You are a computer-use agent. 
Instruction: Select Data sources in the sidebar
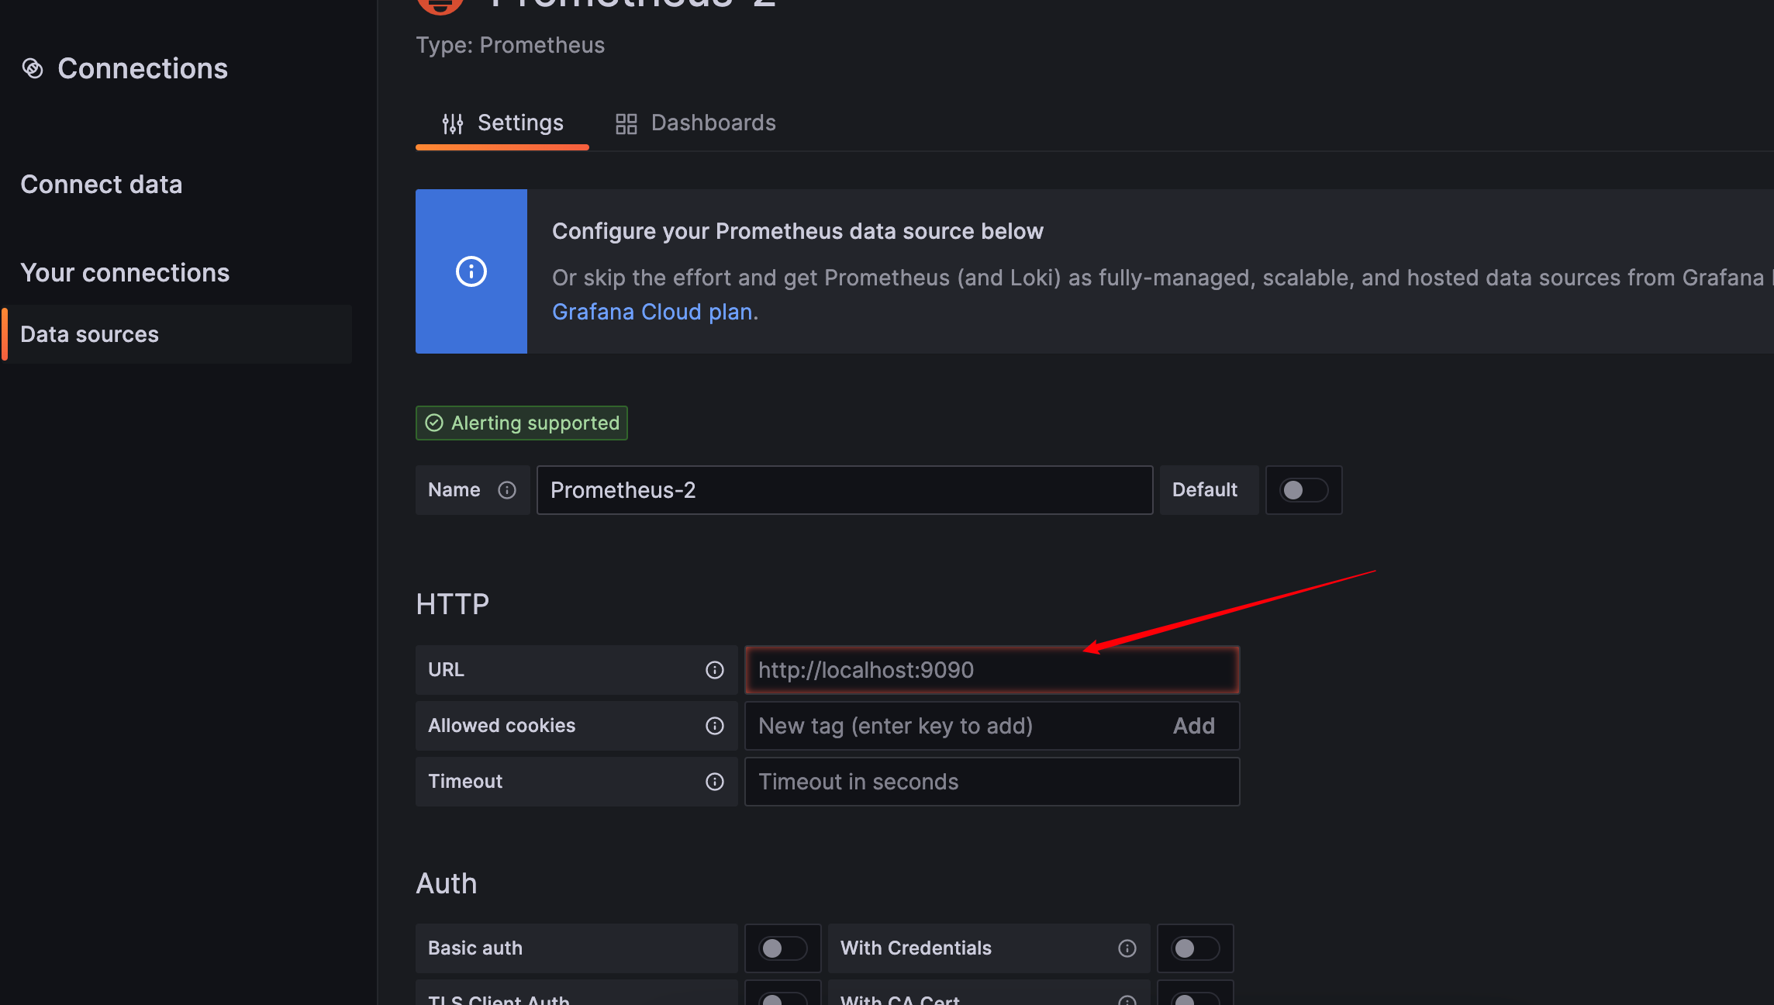coord(177,334)
